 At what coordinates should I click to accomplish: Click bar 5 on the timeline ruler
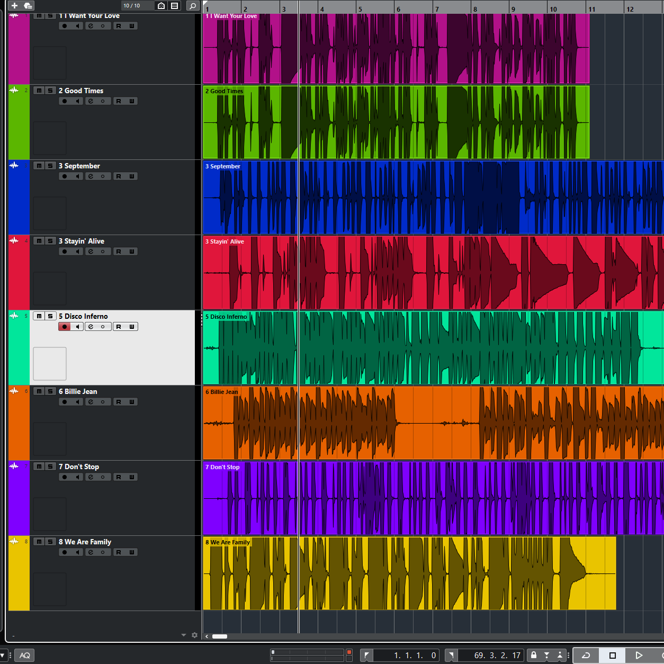pos(360,9)
